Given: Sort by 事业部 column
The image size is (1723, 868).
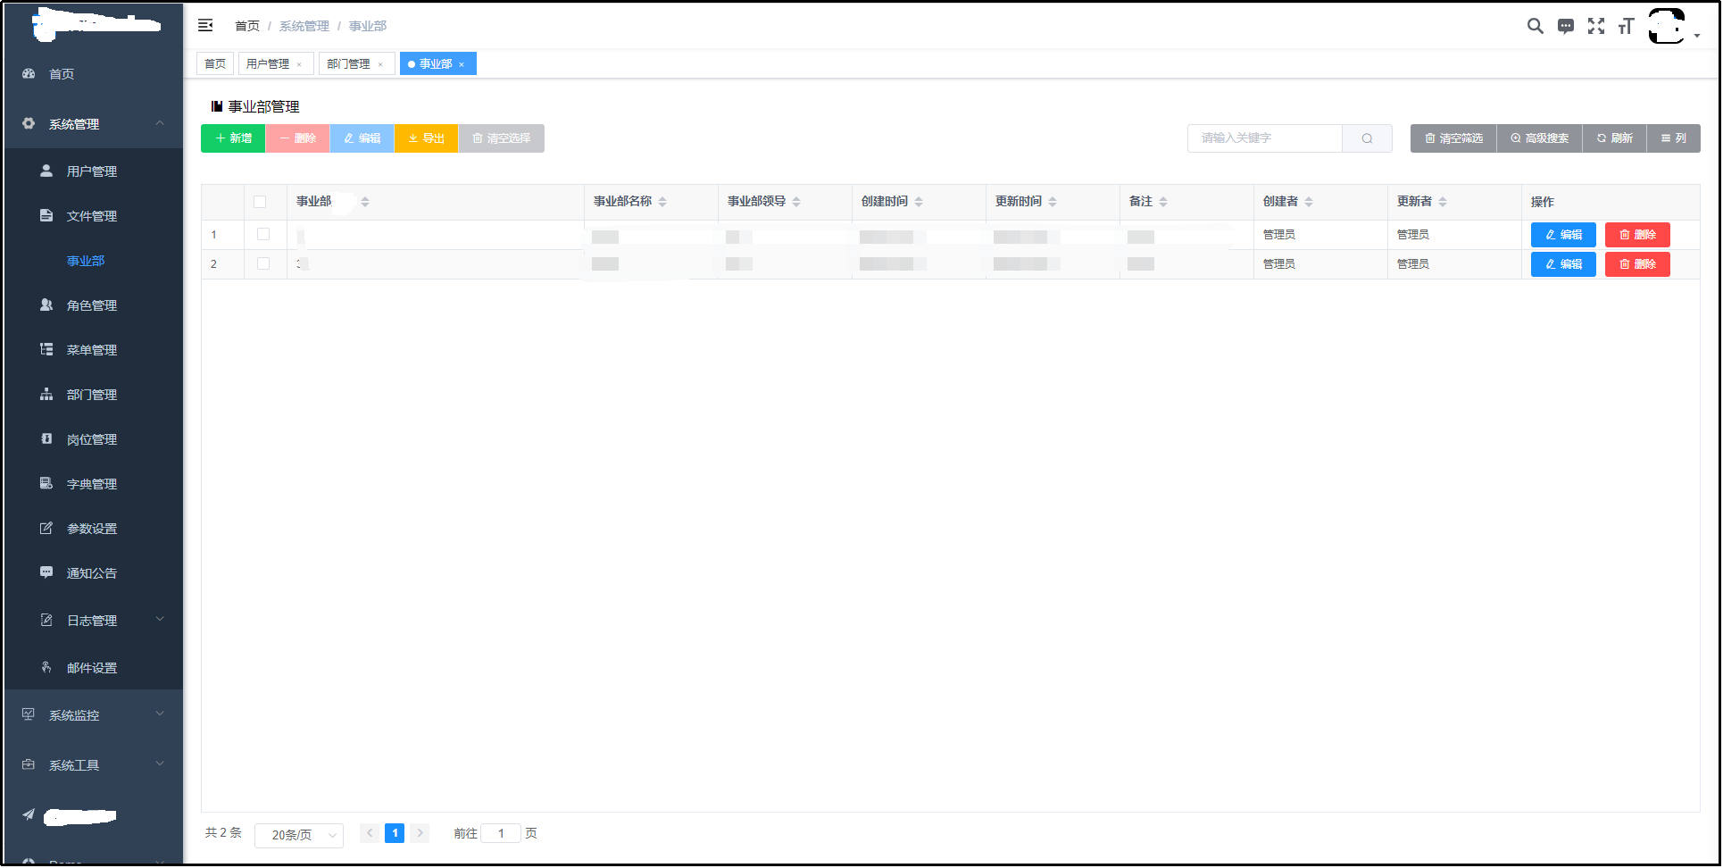Looking at the screenshot, I should (365, 202).
